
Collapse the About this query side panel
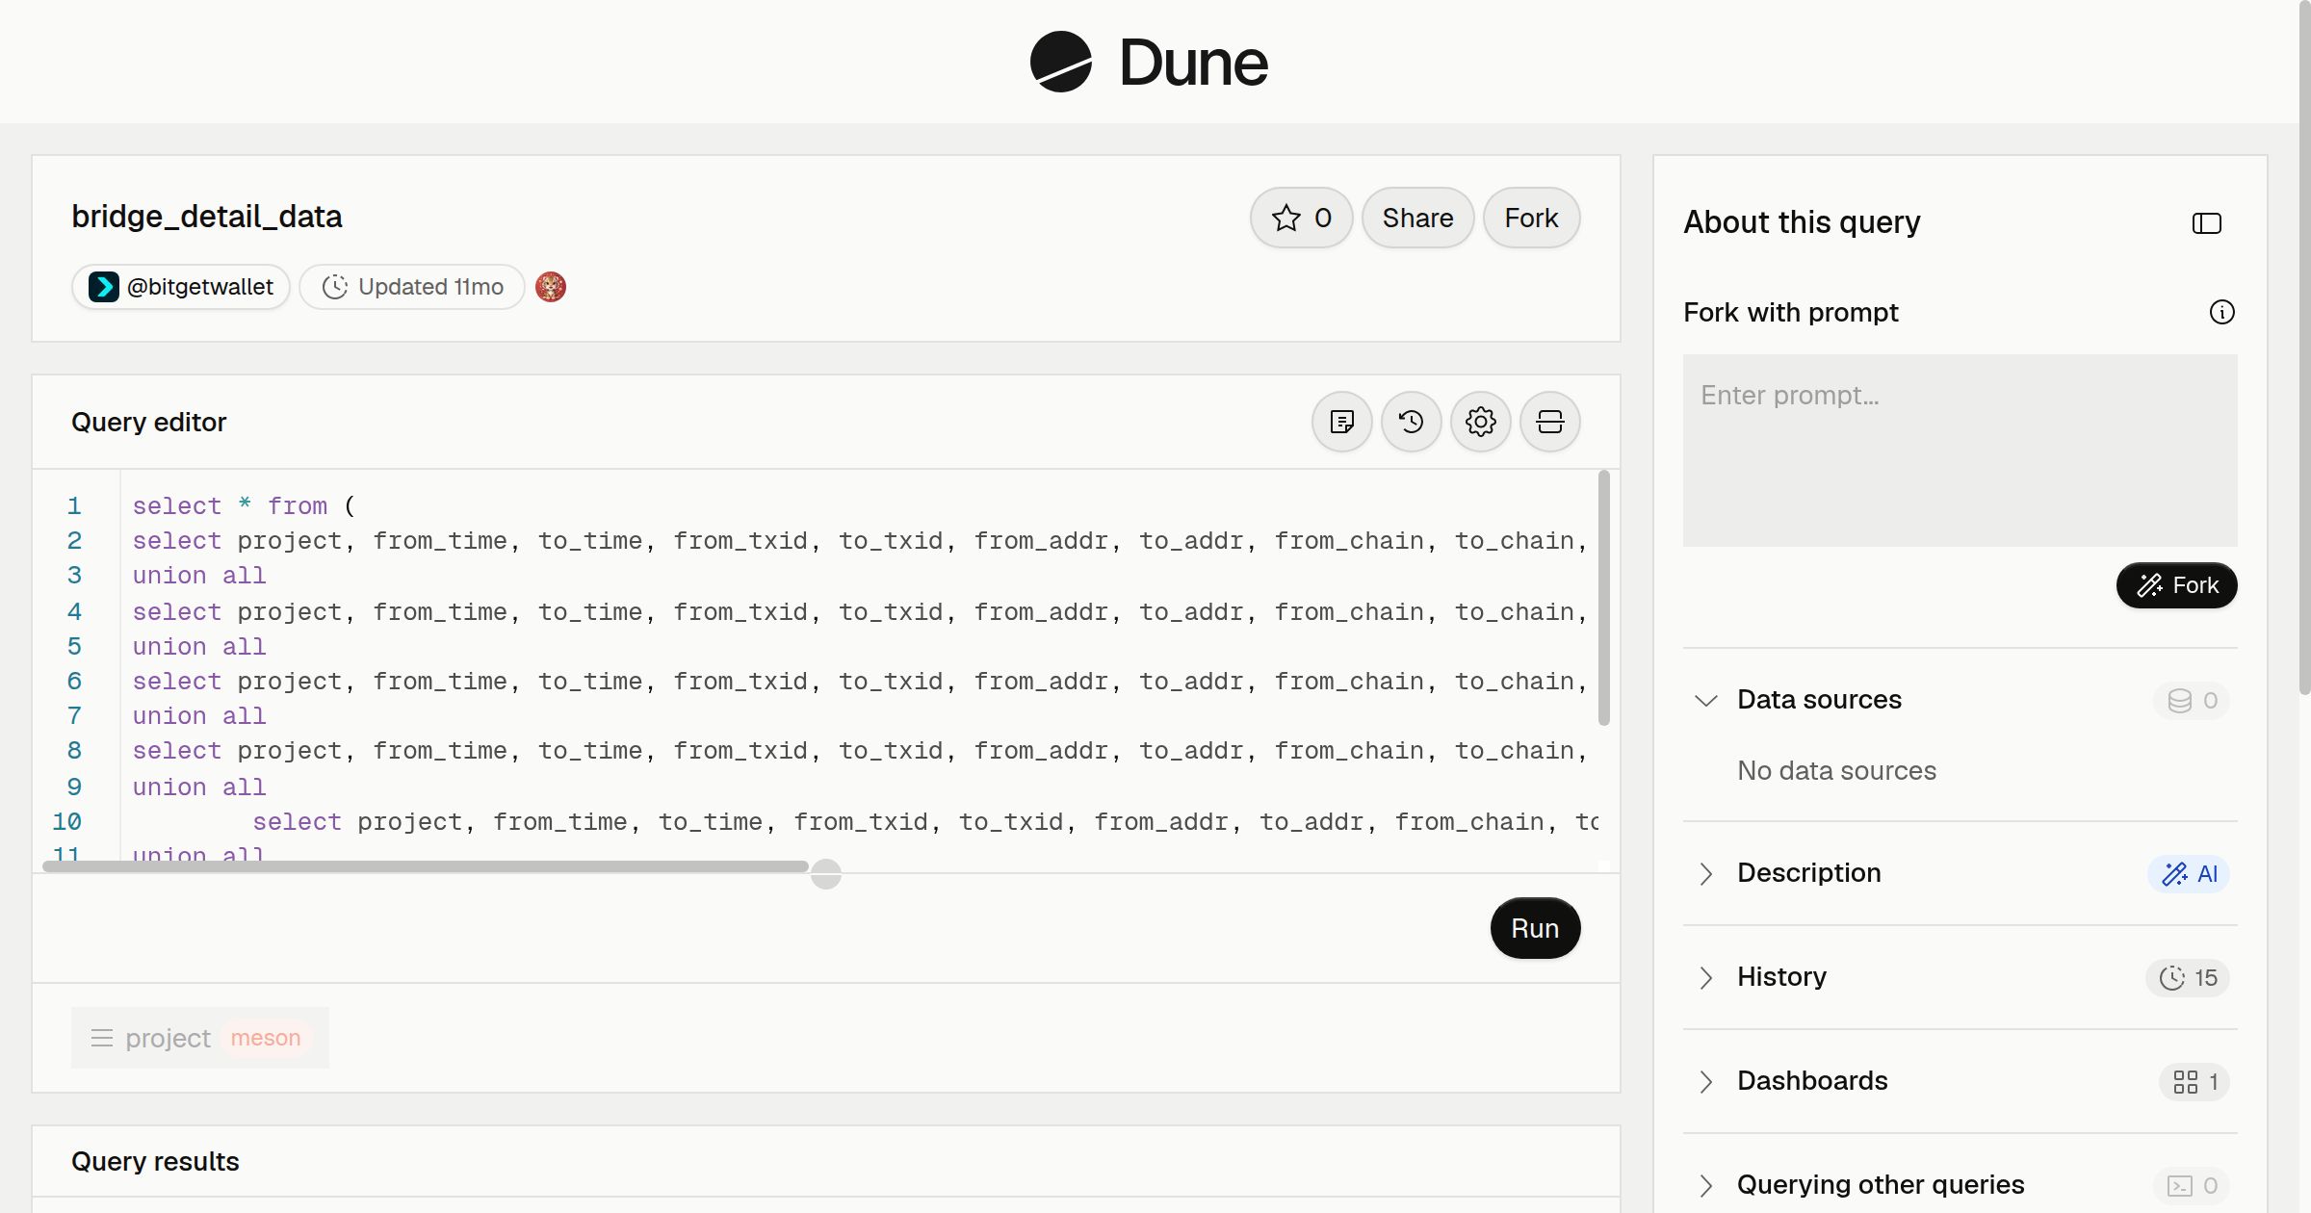click(2206, 223)
